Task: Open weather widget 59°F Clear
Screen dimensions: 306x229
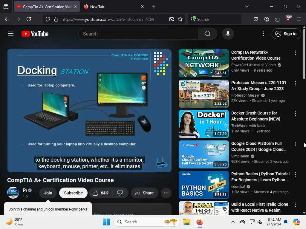Action: 15,222
